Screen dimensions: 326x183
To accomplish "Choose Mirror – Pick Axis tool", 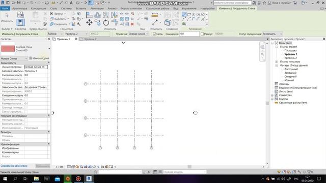I will click(105, 15).
